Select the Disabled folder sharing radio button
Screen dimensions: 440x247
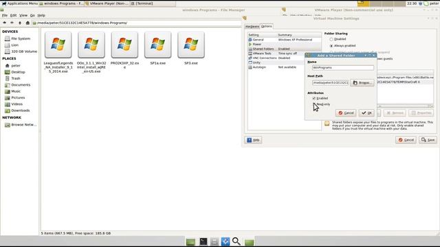click(331, 39)
